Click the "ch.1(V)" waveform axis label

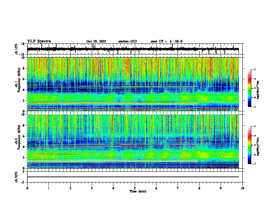pos(17,49)
